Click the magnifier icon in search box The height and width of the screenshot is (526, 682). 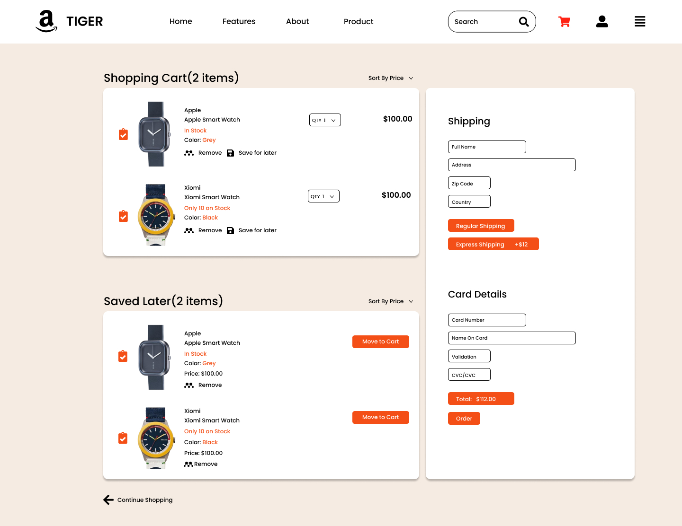[524, 22]
